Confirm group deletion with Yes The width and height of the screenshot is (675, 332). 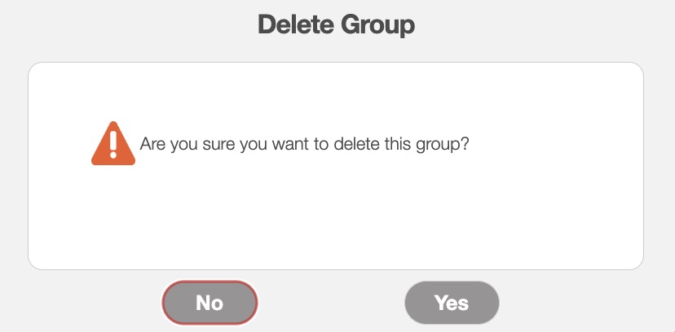tap(452, 303)
